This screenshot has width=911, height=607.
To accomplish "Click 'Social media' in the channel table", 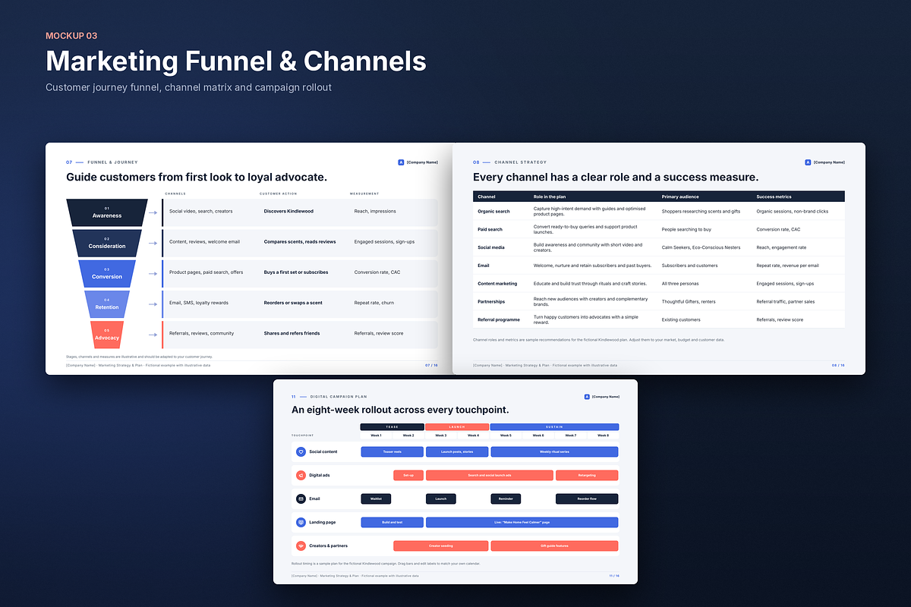I will [x=491, y=247].
